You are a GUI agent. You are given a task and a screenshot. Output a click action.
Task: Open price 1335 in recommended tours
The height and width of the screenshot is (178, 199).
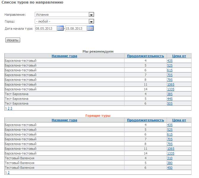[x=170, y=89]
